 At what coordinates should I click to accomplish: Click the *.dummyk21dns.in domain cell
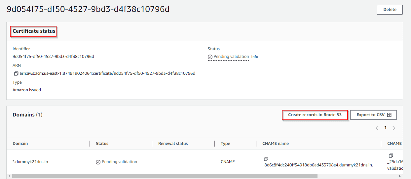point(30,162)
